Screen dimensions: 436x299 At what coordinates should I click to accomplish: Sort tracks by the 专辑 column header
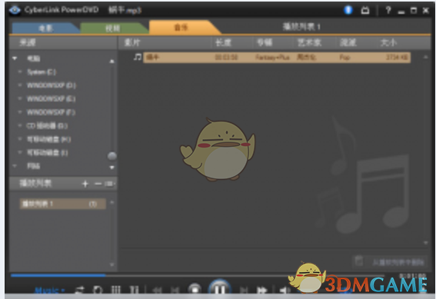[x=265, y=42]
